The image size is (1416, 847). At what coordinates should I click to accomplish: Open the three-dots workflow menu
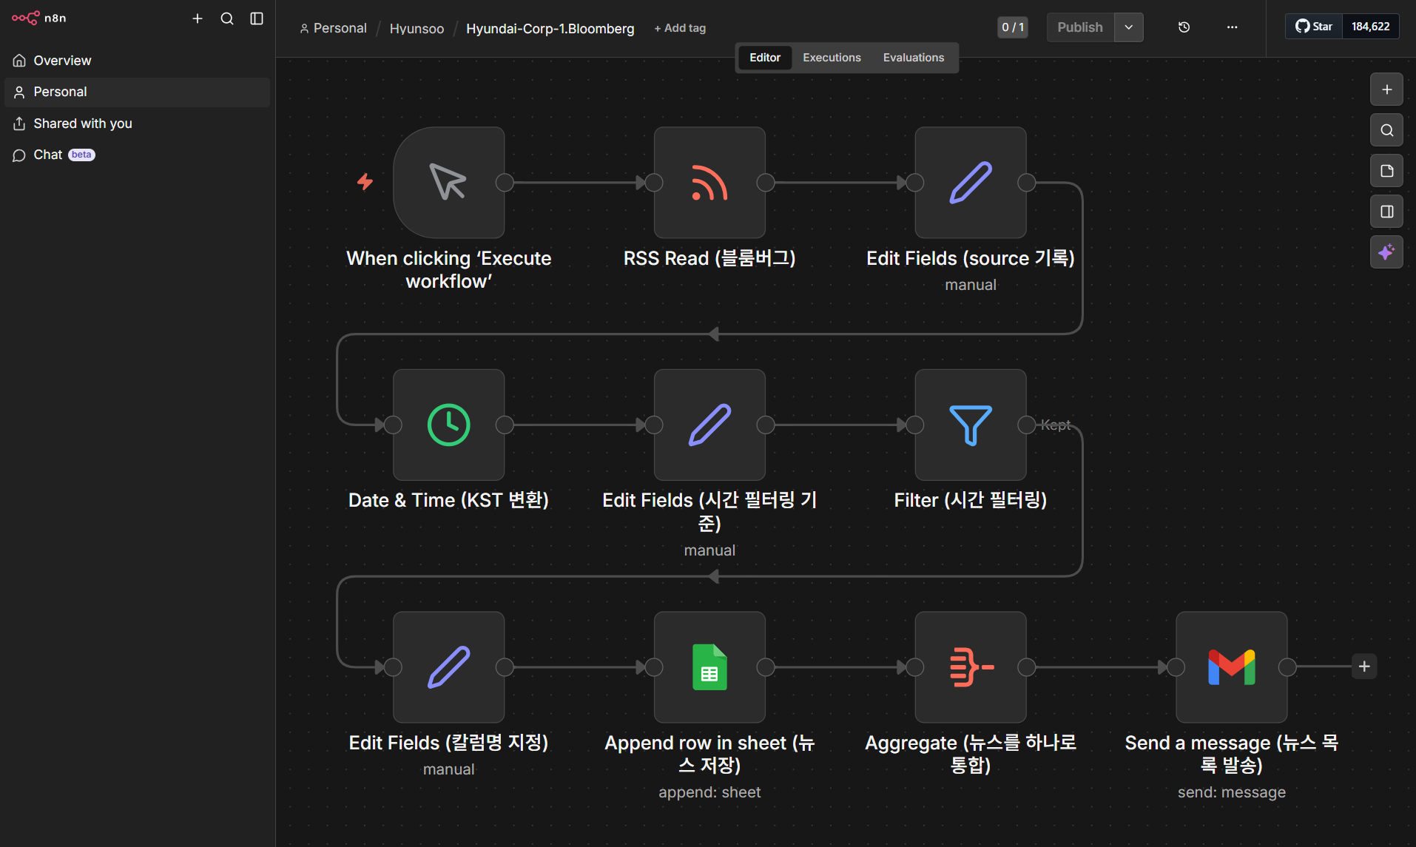(x=1232, y=27)
